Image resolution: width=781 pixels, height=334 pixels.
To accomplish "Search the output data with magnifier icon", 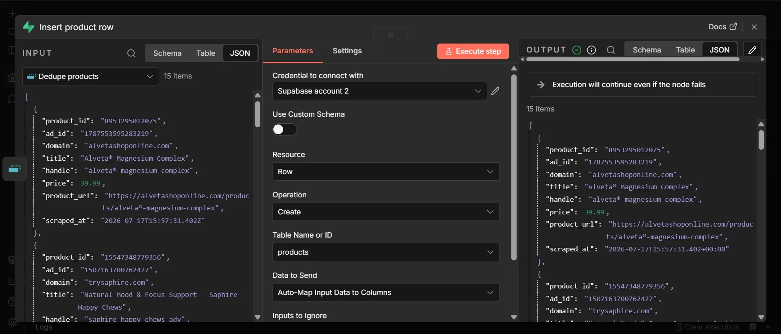I will pyautogui.click(x=611, y=50).
